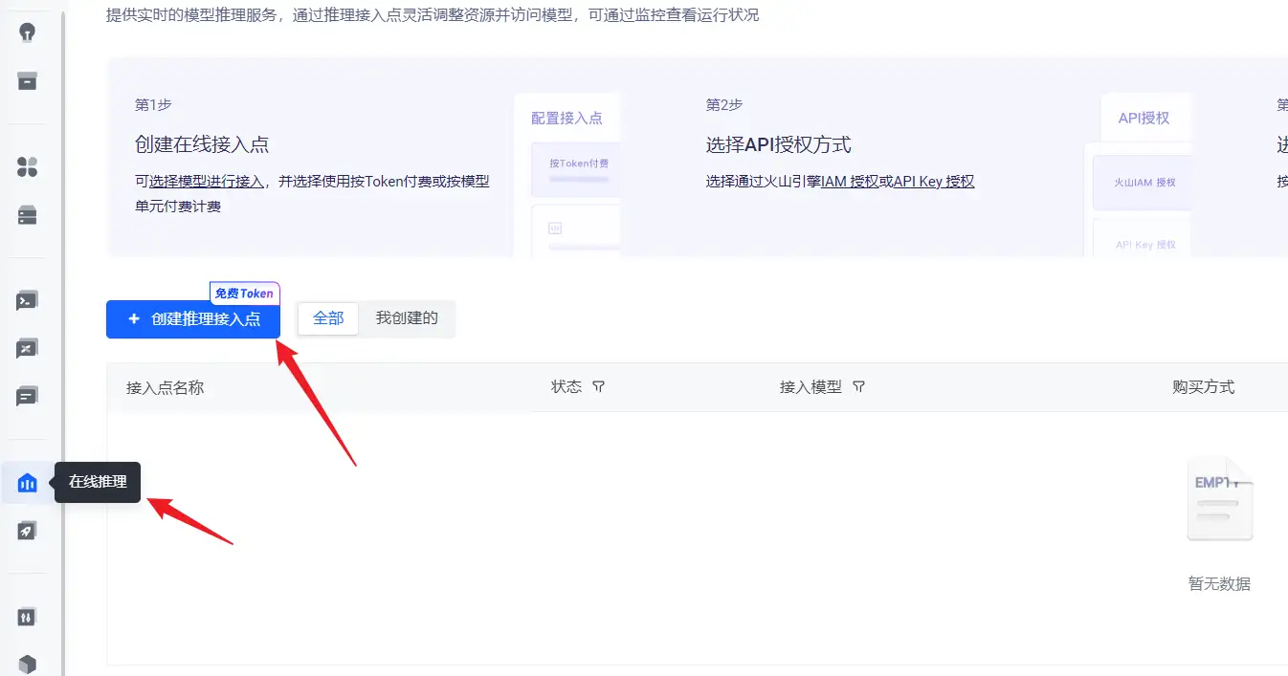Open the API Key 授权 link

coord(933,181)
